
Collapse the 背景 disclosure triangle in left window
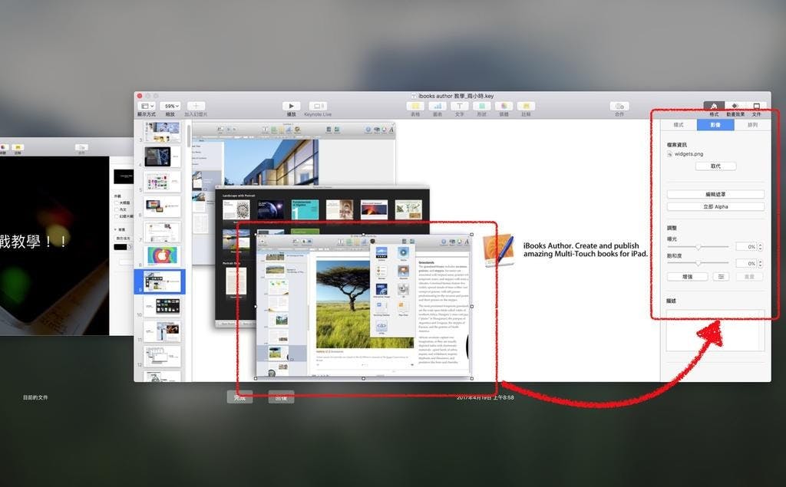pyautogui.click(x=117, y=229)
